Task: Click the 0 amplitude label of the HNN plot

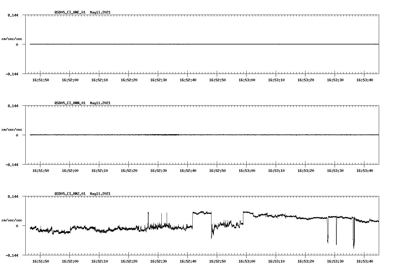Action: (18, 135)
